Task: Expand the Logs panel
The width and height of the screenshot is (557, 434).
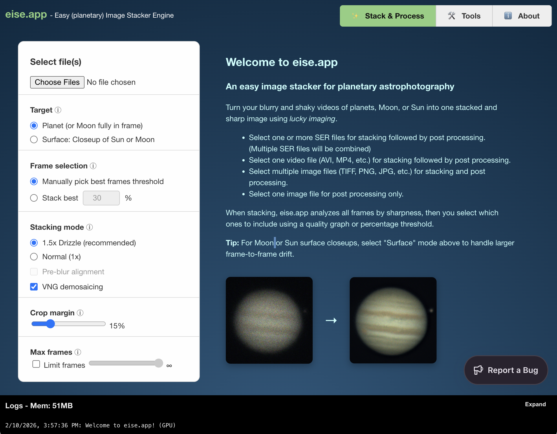Action: [x=535, y=404]
